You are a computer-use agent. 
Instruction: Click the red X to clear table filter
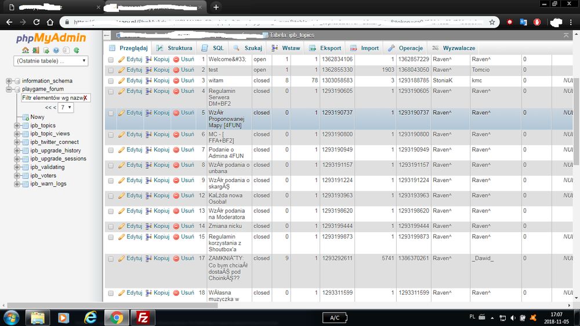pyautogui.click(x=85, y=98)
